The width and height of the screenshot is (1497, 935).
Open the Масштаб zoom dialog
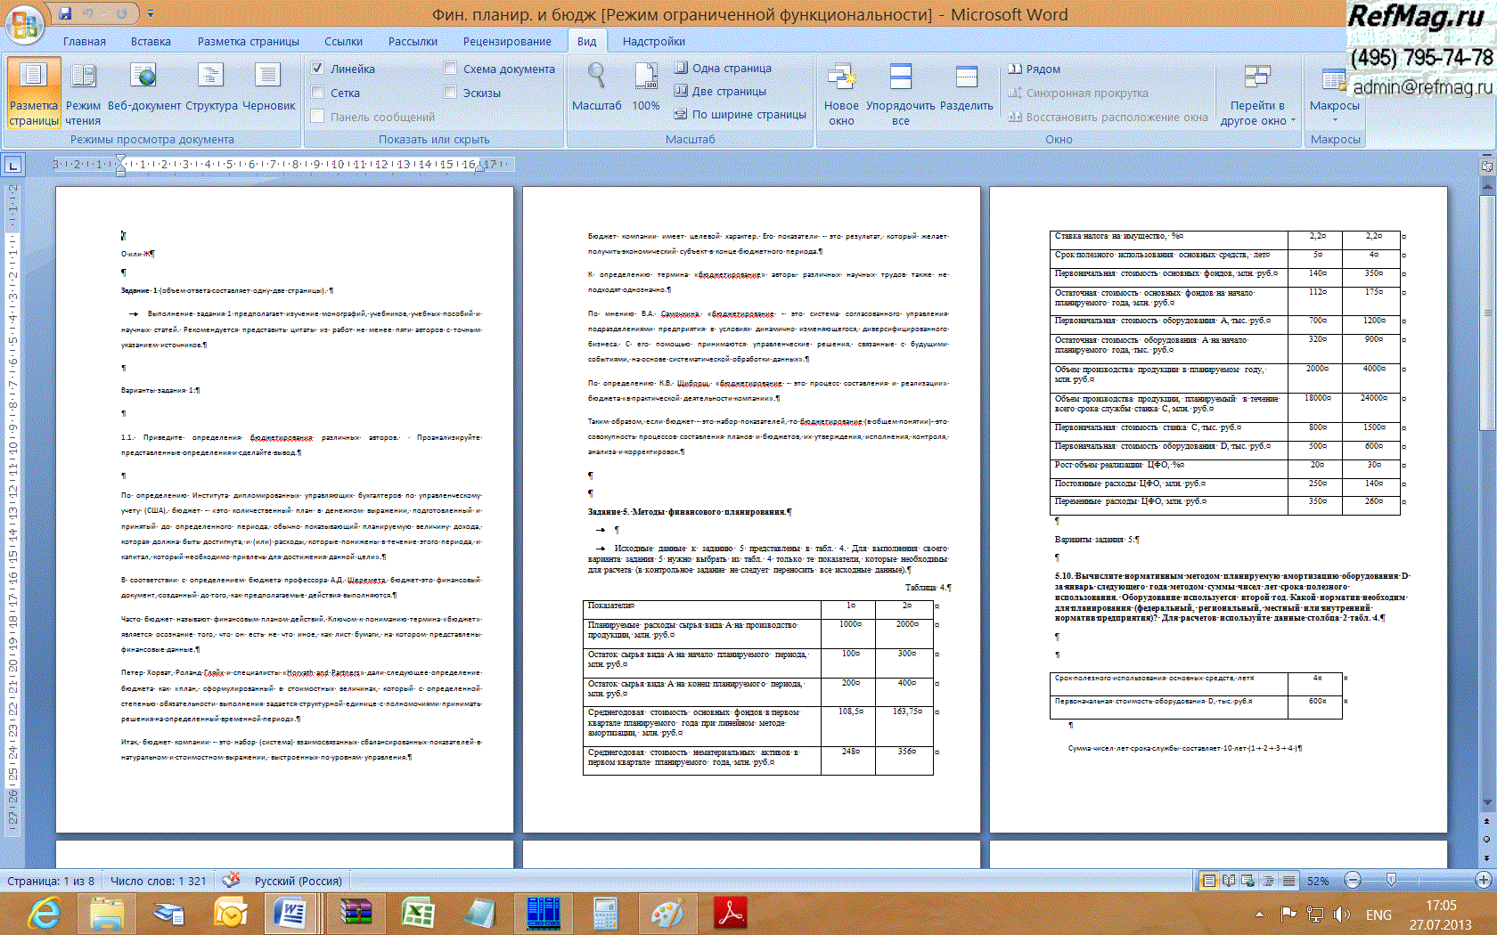point(596,89)
